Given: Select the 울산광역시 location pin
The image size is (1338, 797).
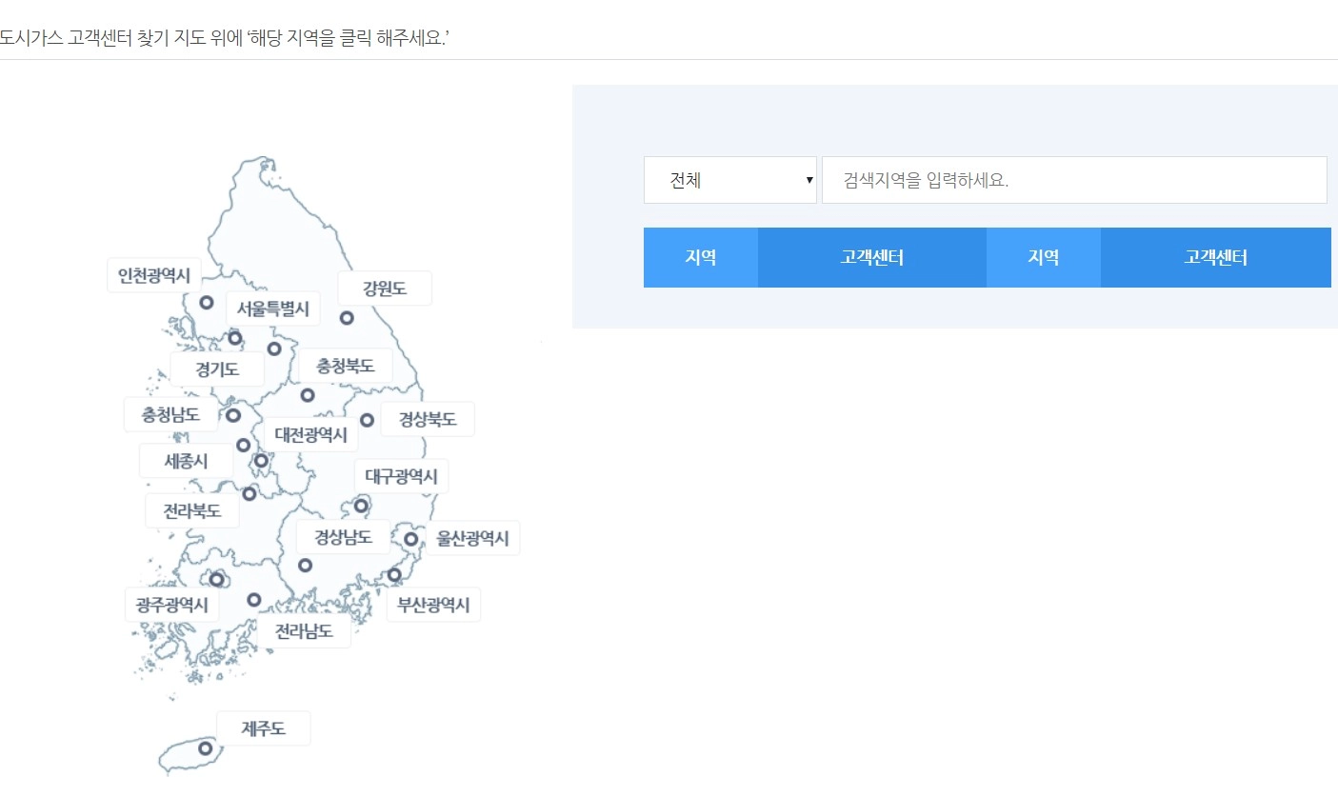Looking at the screenshot, I should [x=411, y=539].
